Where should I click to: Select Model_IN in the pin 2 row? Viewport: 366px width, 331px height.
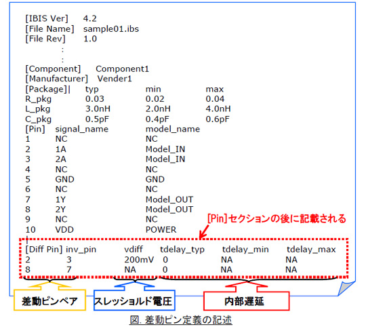point(165,149)
